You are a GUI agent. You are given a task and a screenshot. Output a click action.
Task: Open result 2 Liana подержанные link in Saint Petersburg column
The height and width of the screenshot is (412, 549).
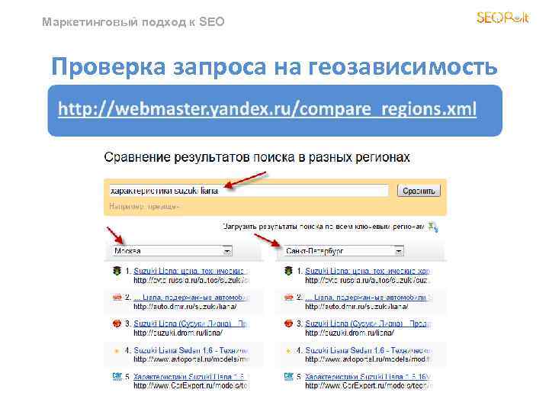click(x=368, y=297)
